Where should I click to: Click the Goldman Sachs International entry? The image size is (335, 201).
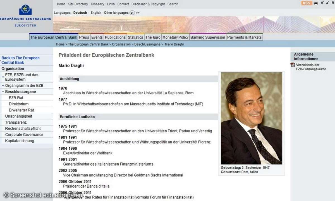point(123,175)
